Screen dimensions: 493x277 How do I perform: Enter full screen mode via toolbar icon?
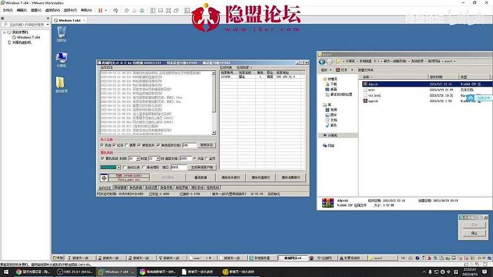point(168,10)
